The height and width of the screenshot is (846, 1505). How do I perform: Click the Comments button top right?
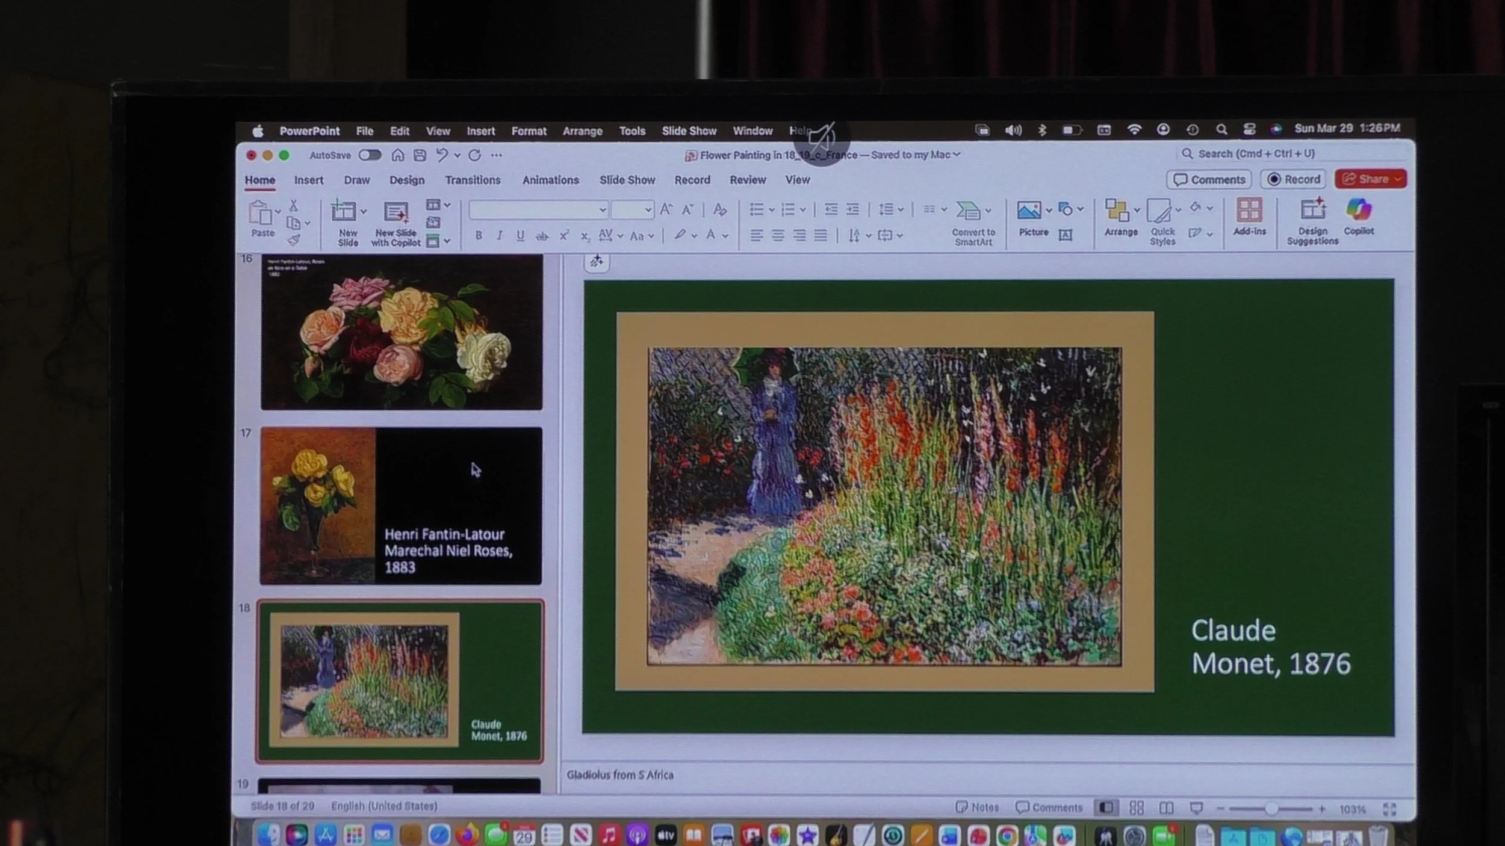(x=1209, y=180)
